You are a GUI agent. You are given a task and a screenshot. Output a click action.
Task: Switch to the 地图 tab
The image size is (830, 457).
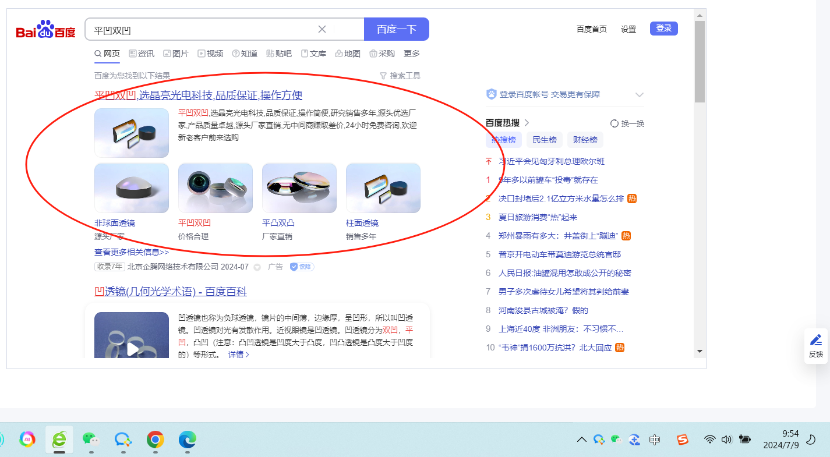click(348, 54)
